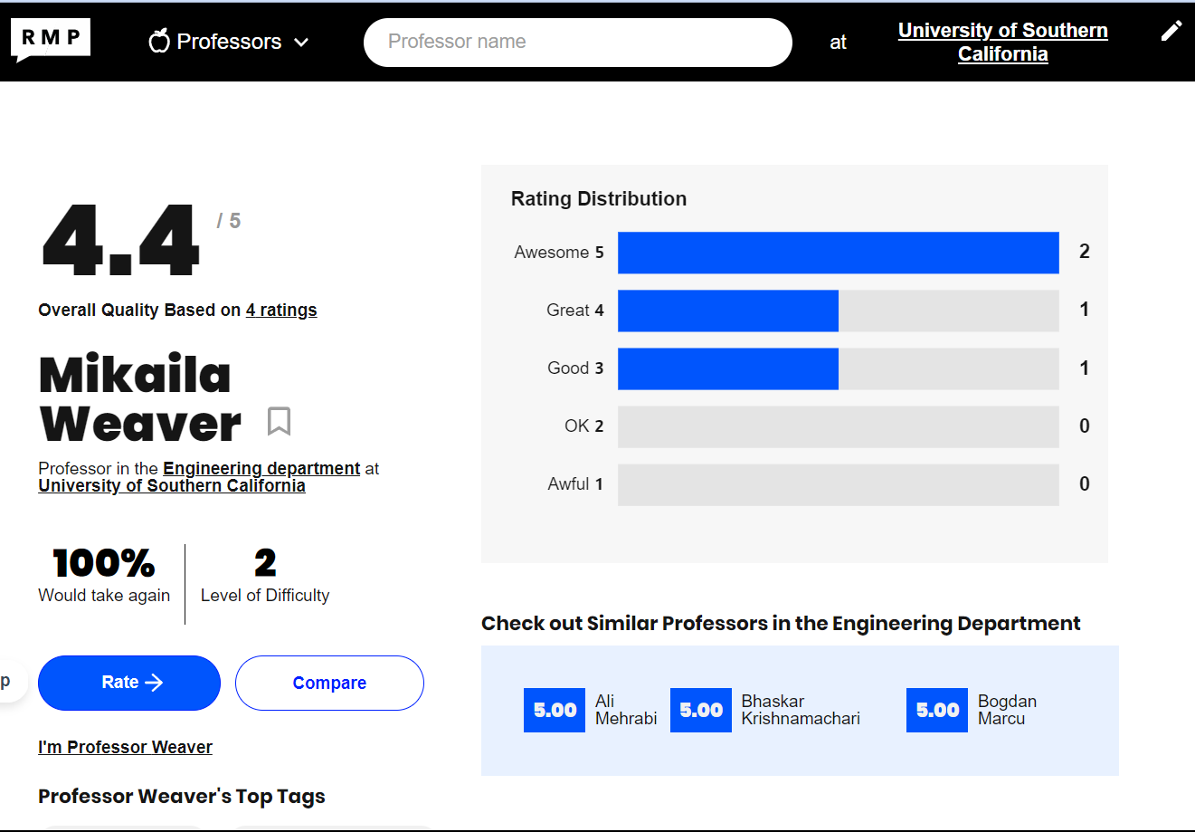Open the Engineering department link

261,468
